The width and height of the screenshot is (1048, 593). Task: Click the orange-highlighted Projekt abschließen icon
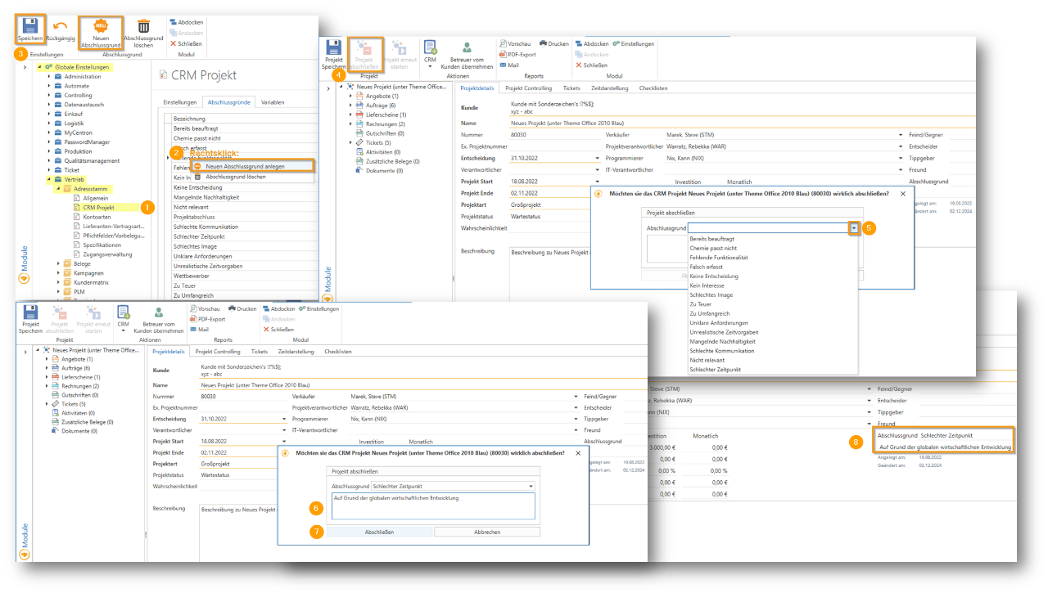pos(366,49)
